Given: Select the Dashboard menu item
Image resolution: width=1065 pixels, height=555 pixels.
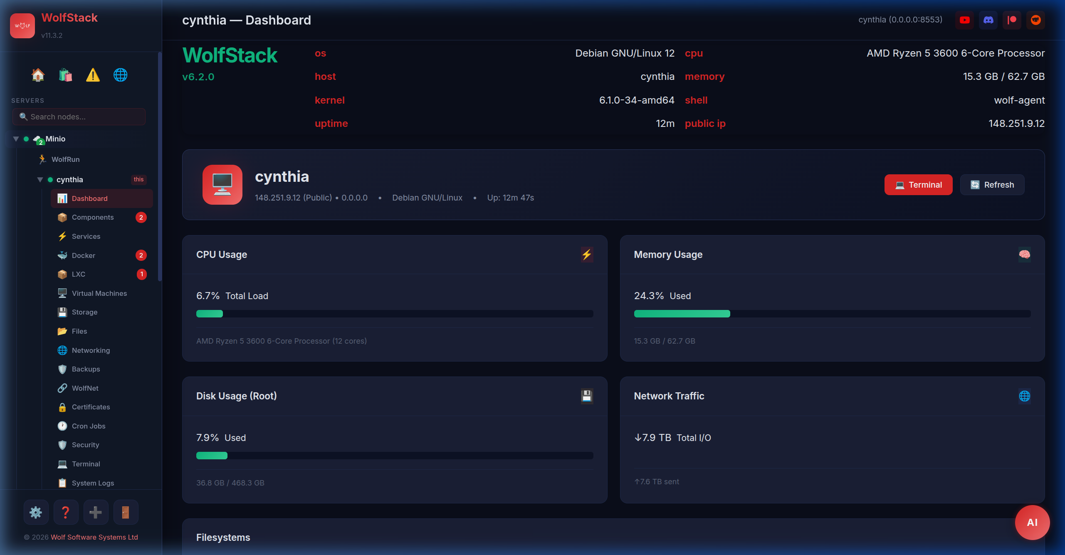Looking at the screenshot, I should point(101,198).
